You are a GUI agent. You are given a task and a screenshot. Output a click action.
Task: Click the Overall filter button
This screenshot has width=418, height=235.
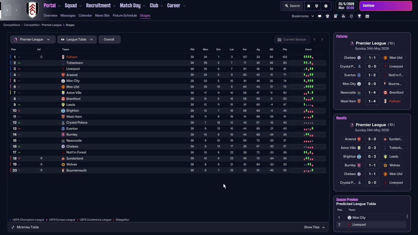109,39
